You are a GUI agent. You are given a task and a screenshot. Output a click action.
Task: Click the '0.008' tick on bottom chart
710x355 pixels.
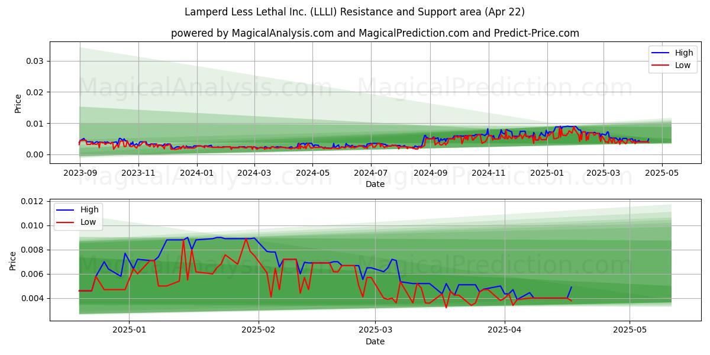[33, 250]
